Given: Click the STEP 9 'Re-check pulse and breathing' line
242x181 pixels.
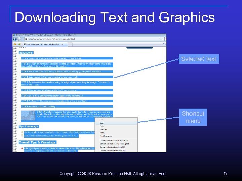Looking at the screenshot, I should (67, 106).
